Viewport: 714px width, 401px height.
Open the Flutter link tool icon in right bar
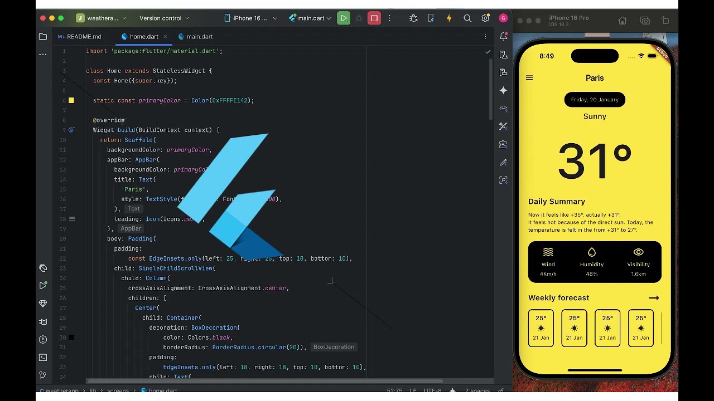point(503,109)
